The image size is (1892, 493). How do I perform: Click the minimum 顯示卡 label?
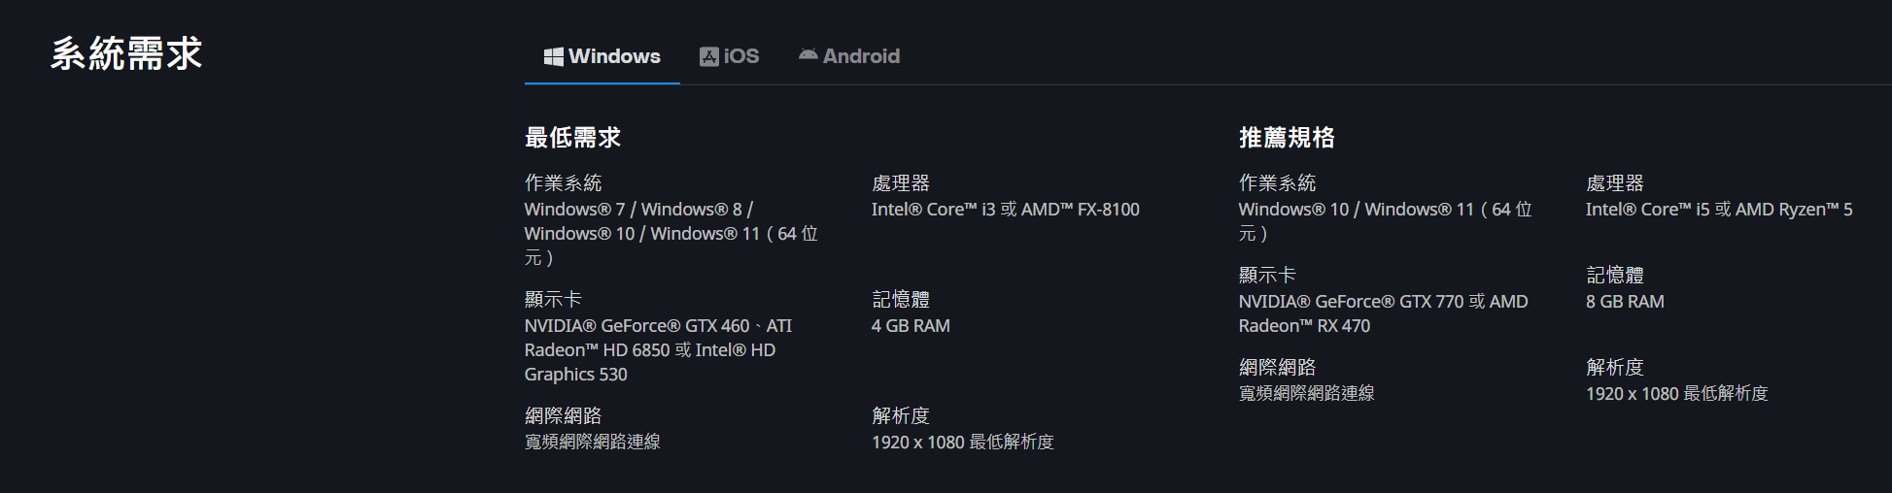pyautogui.click(x=553, y=300)
